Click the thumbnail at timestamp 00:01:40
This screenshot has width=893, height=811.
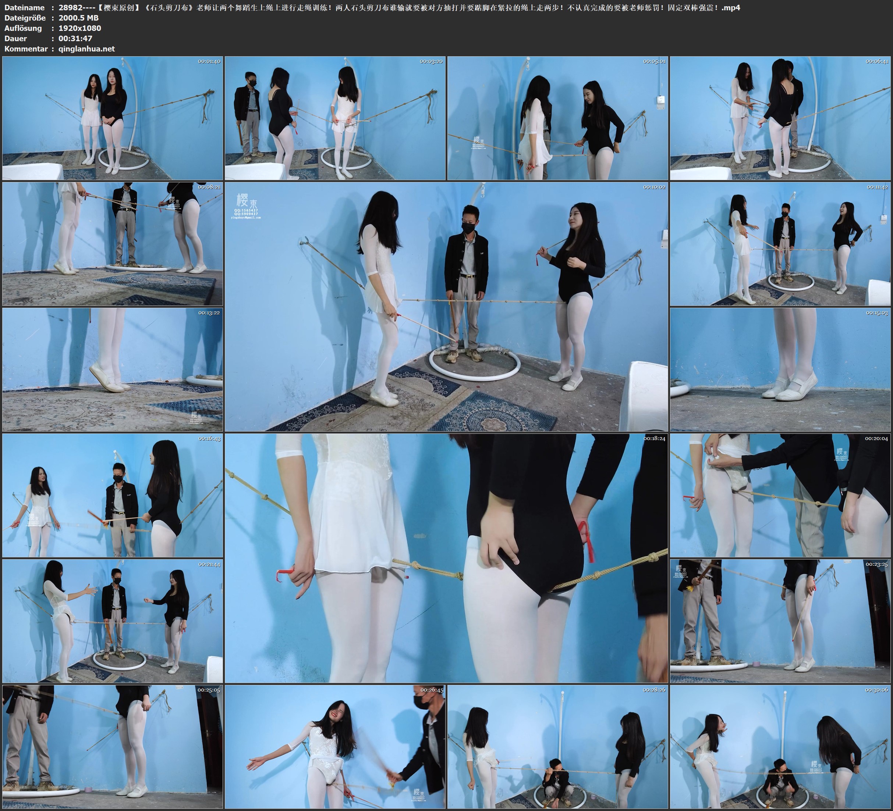point(113,118)
